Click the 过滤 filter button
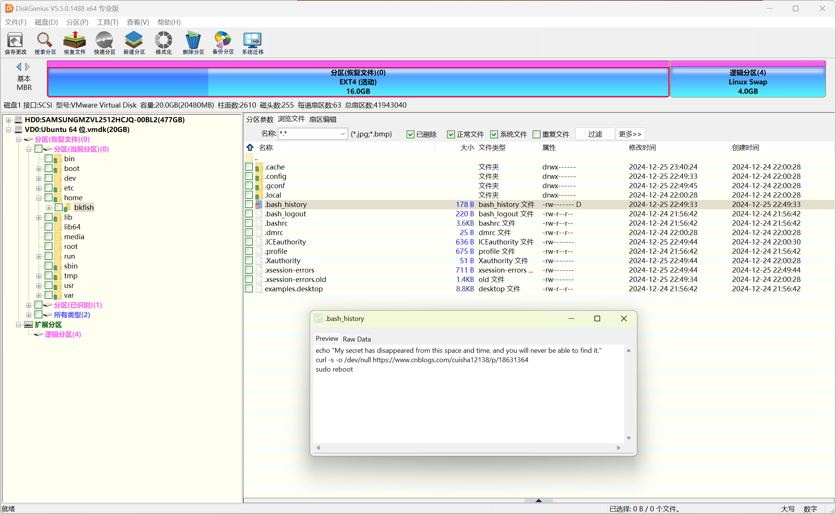 coord(595,134)
